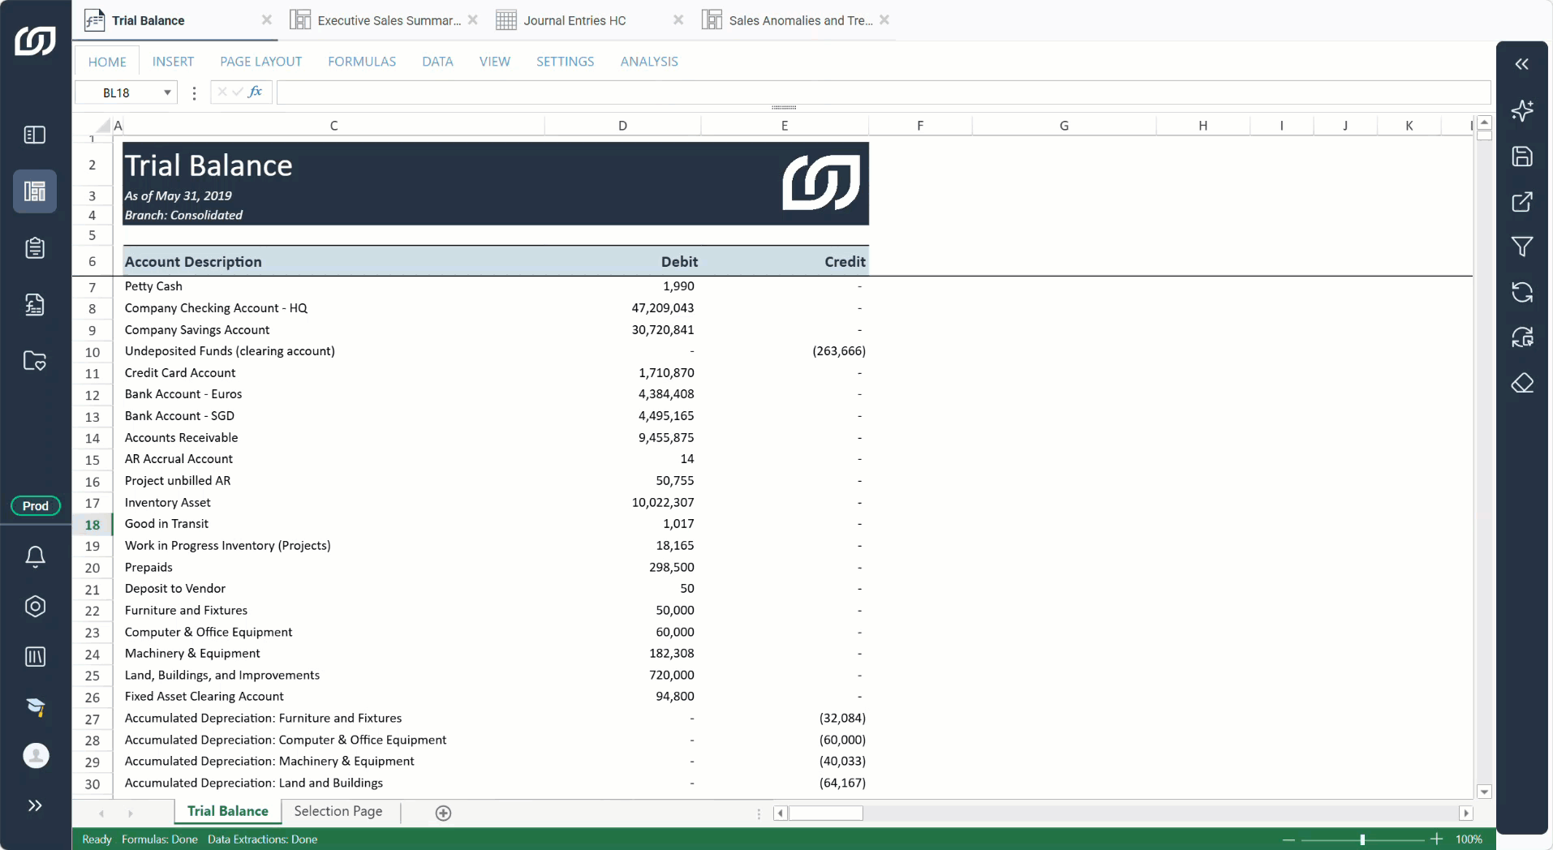Screen dimensions: 1553x850
Task: Click into the formula bar input
Action: [x=884, y=92]
